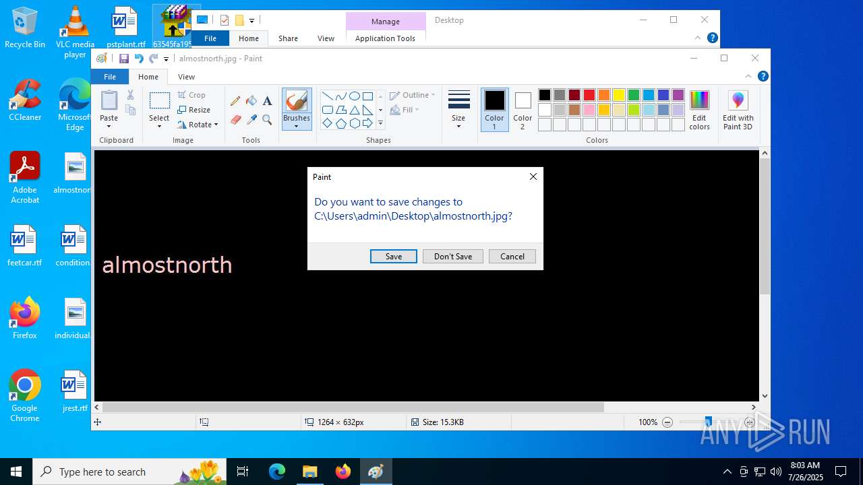Select Color 2 button

pyautogui.click(x=523, y=110)
